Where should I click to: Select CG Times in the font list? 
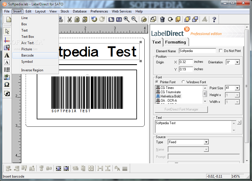[x=165, y=88]
